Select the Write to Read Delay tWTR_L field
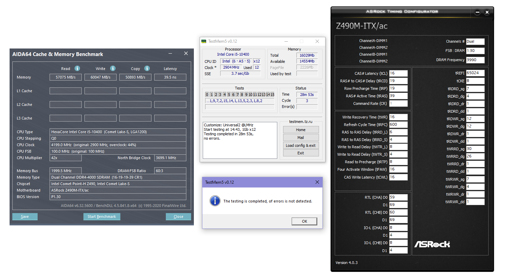The image size is (505, 279). [x=398, y=147]
